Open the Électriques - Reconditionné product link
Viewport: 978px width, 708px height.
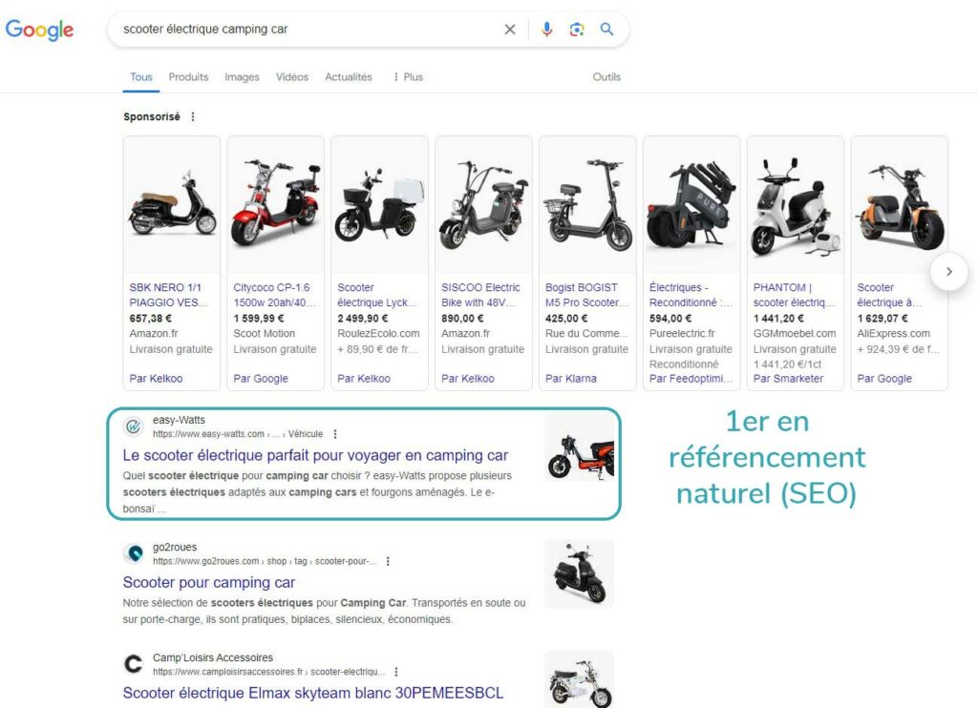[x=691, y=295]
